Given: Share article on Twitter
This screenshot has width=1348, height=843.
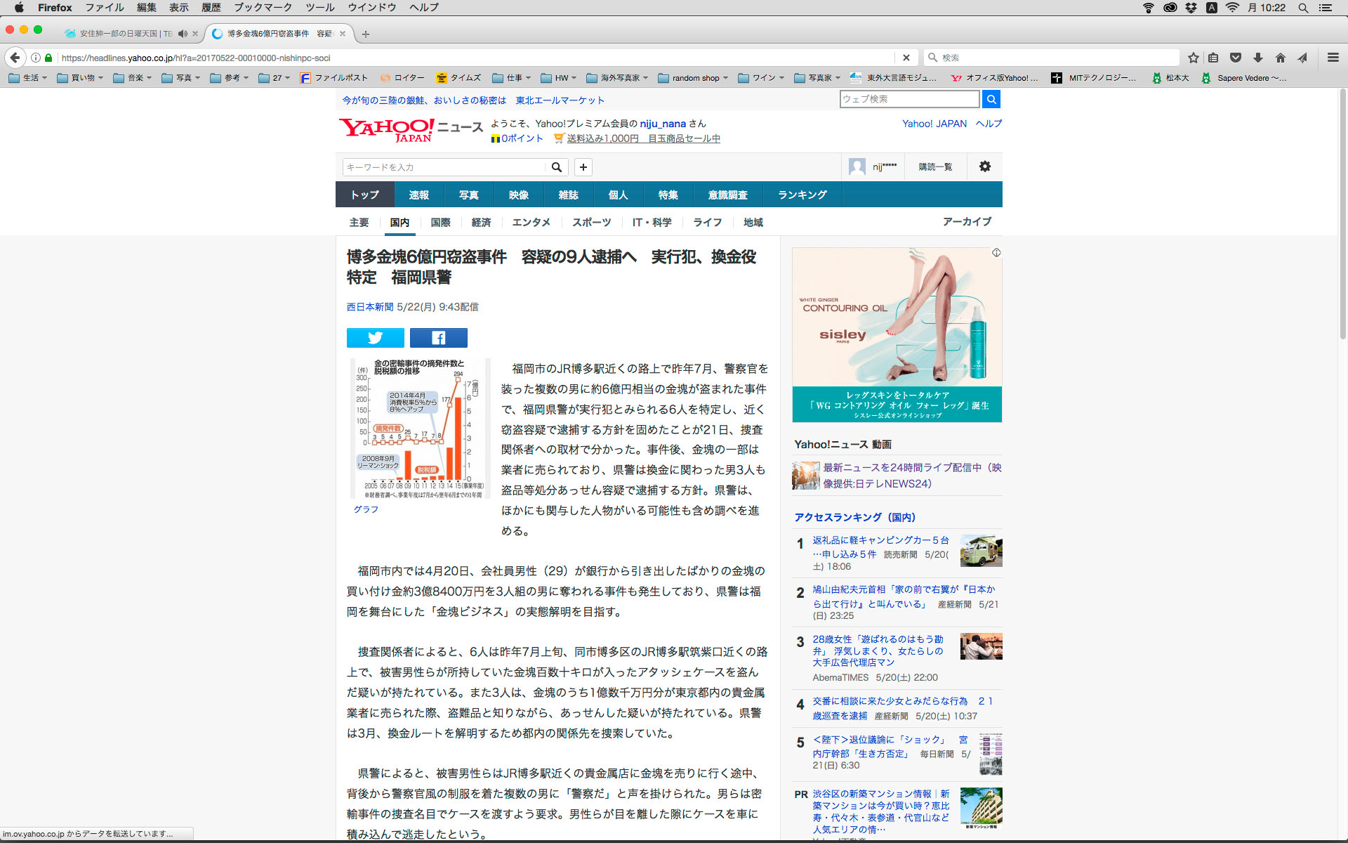Looking at the screenshot, I should point(375,338).
